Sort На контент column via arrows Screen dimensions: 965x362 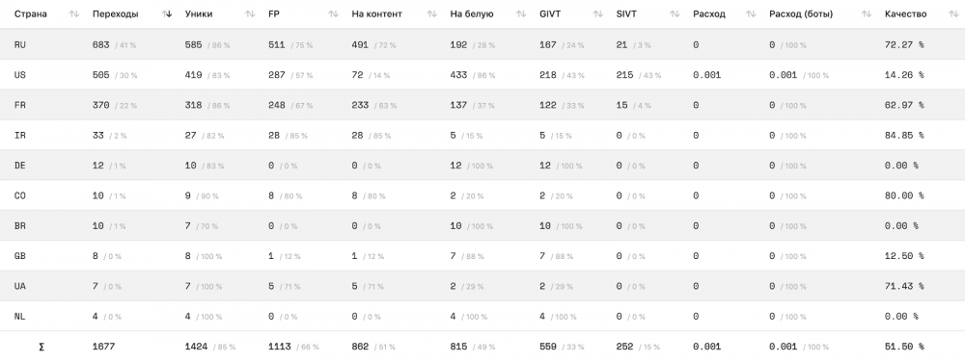pyautogui.click(x=432, y=14)
